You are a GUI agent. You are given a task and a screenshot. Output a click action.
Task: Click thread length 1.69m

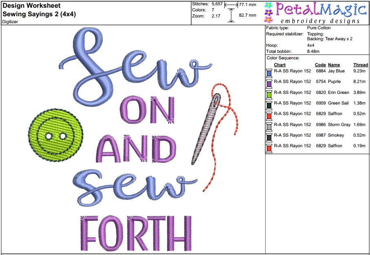tap(359, 125)
